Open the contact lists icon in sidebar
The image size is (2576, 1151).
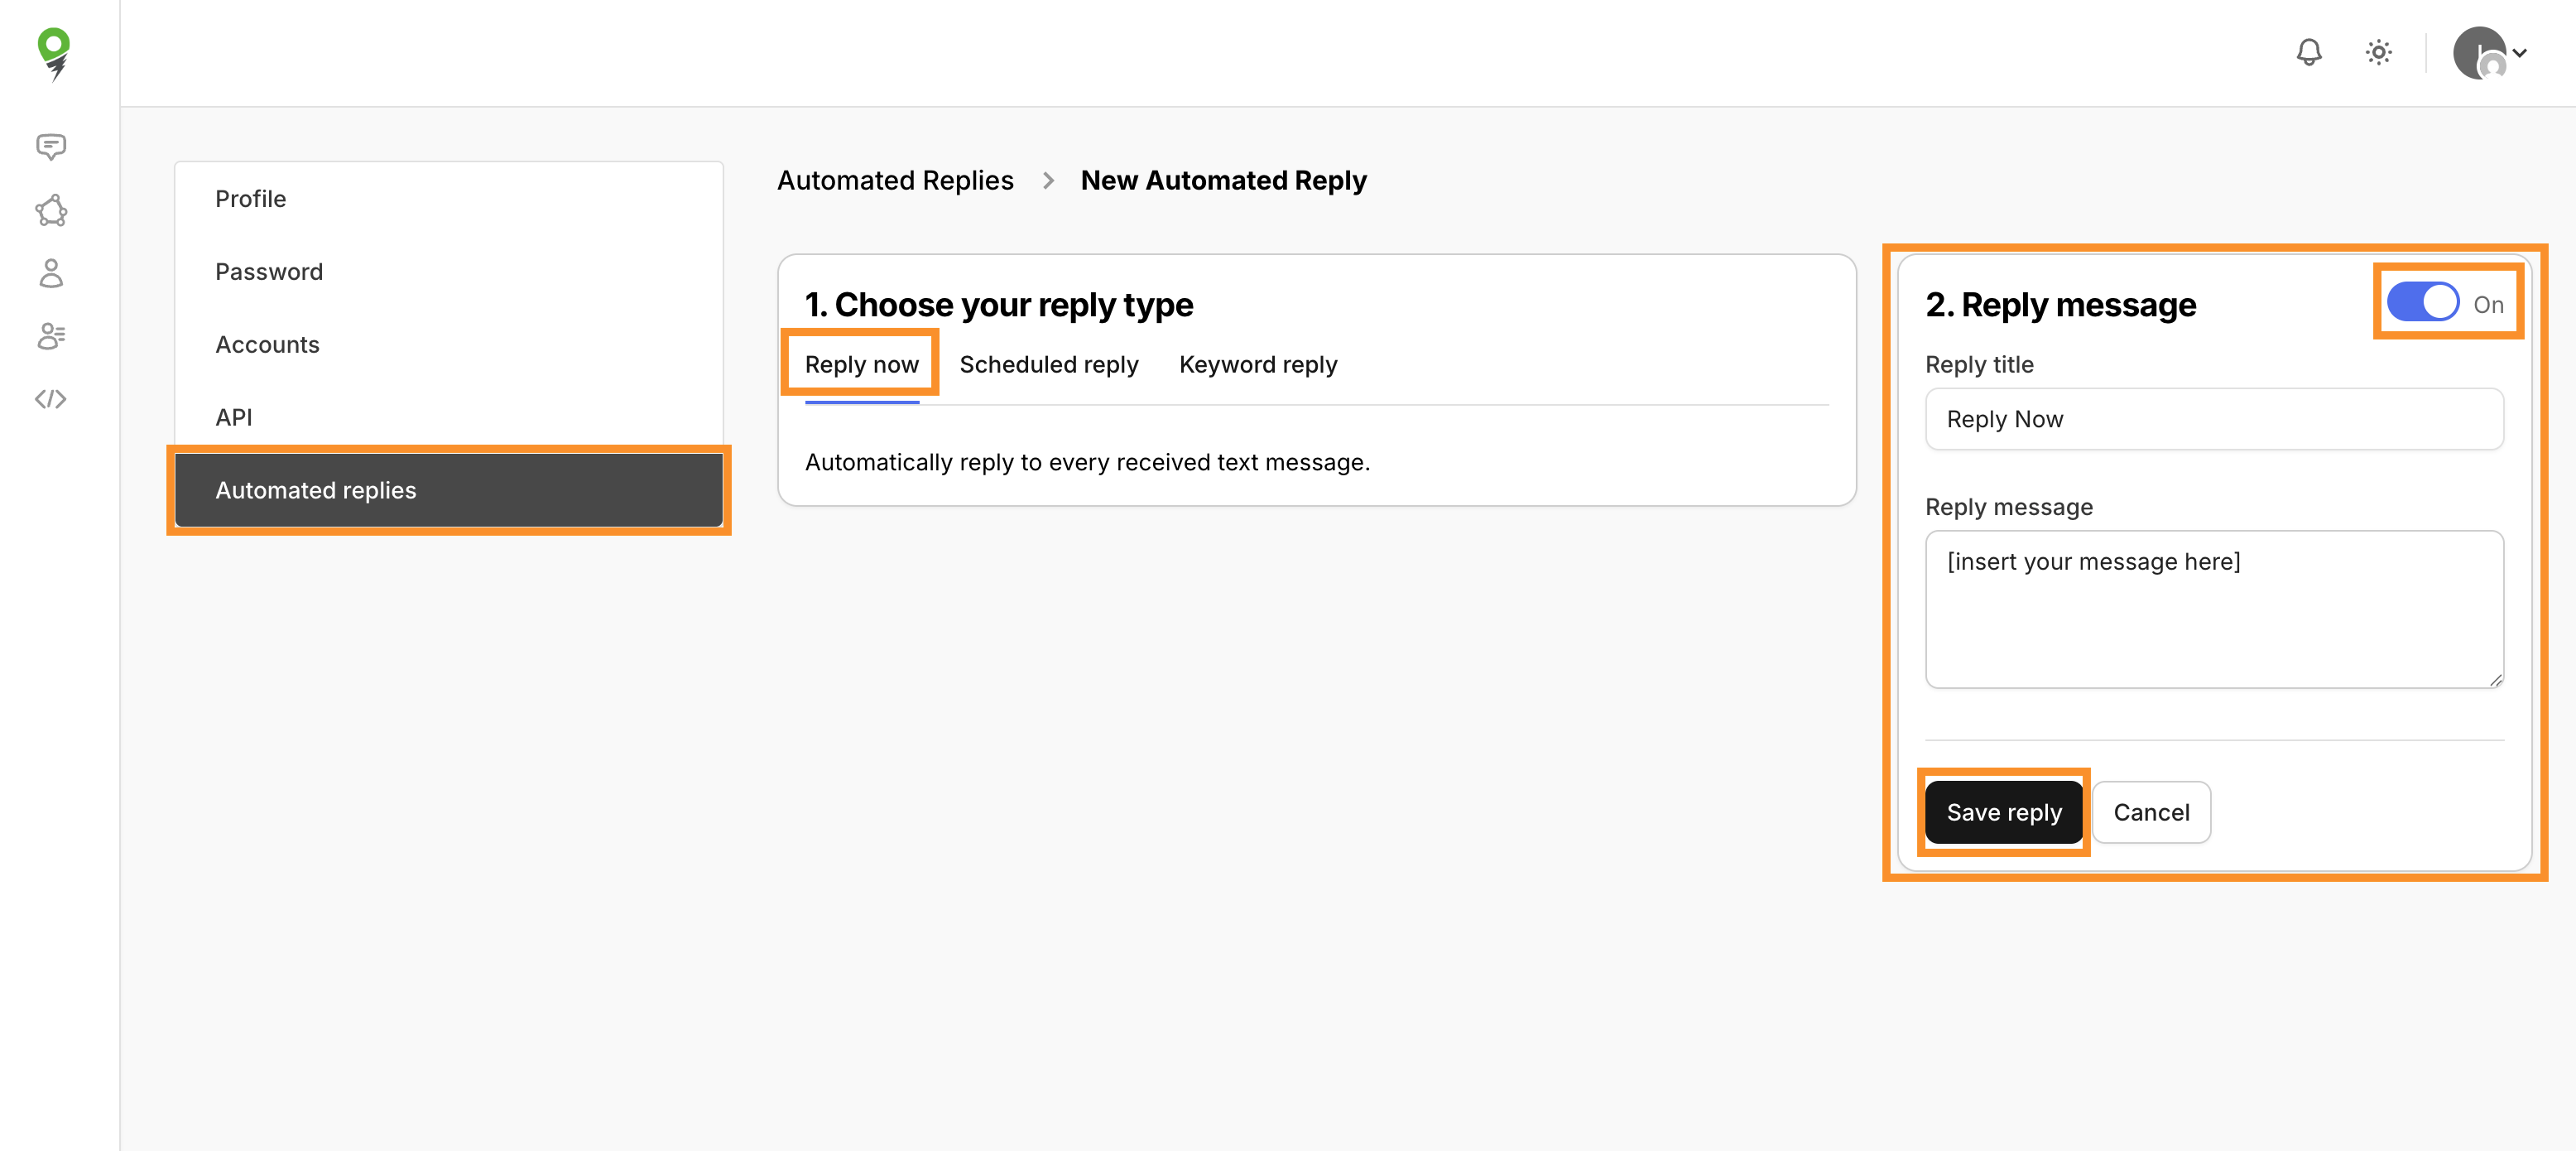pyautogui.click(x=51, y=336)
